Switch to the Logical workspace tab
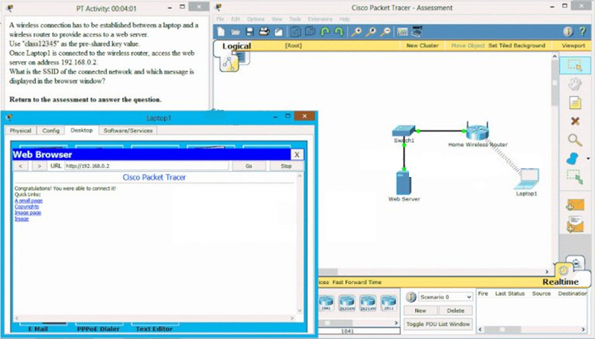Image resolution: width=595 pixels, height=339 pixels. click(x=237, y=46)
